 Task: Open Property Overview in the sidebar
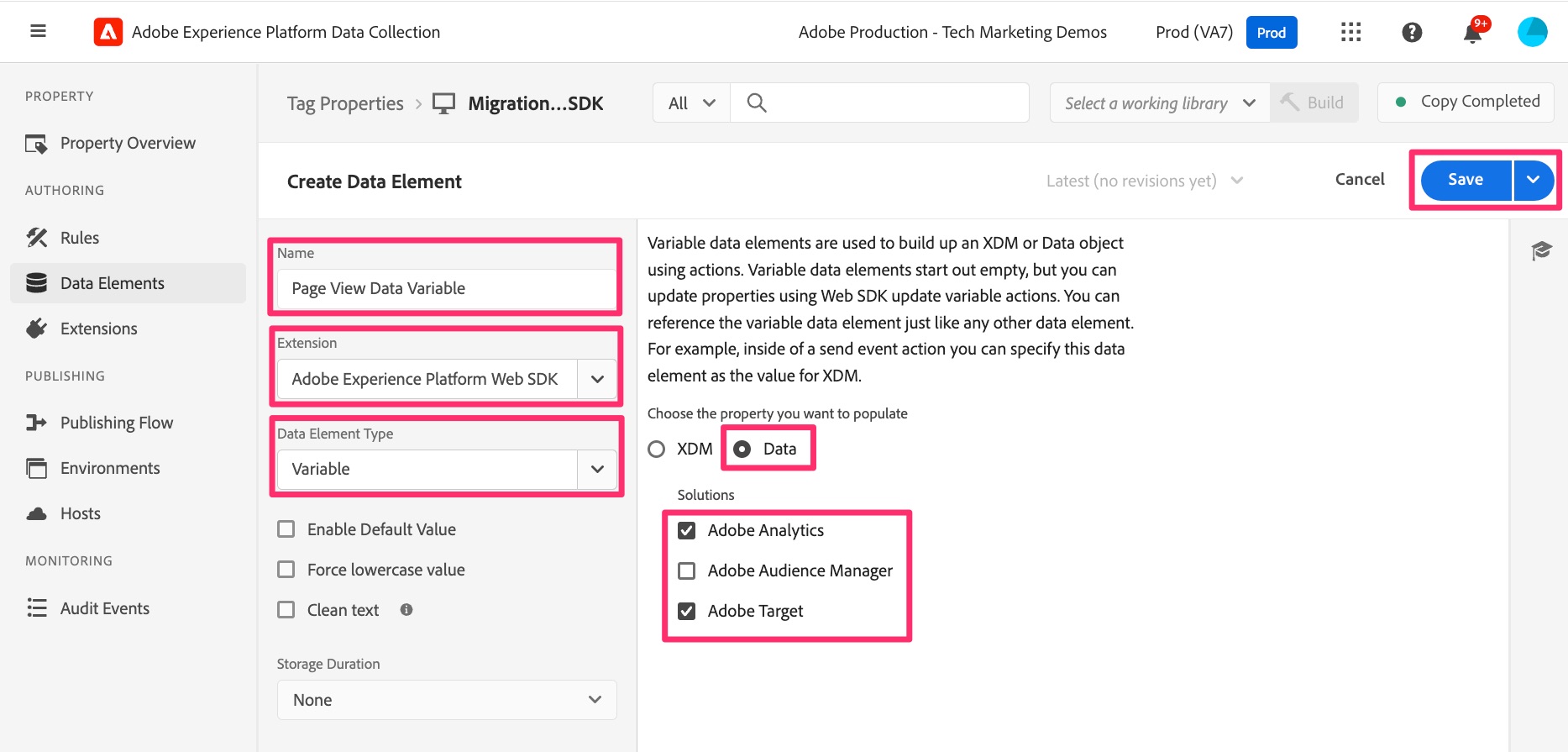(128, 144)
